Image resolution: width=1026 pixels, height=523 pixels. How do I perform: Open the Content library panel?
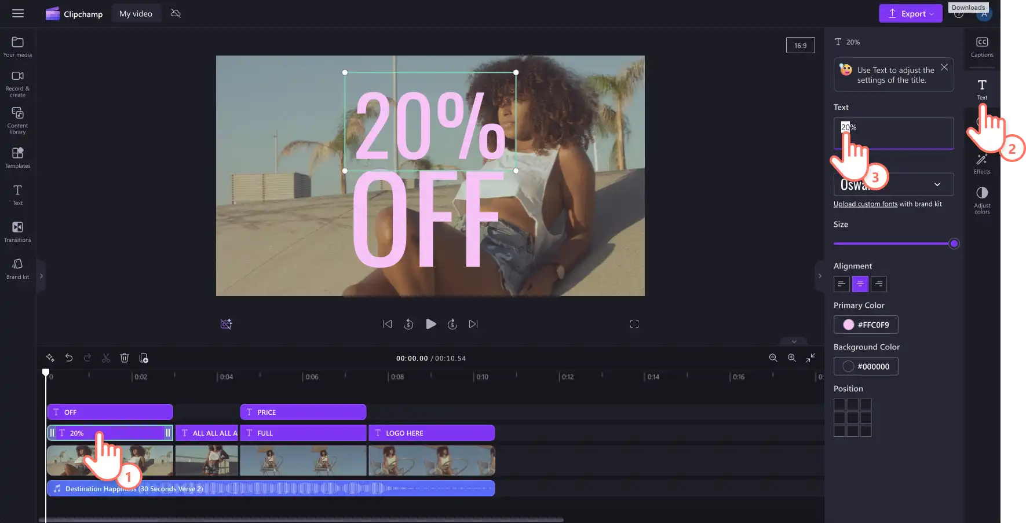[17, 120]
